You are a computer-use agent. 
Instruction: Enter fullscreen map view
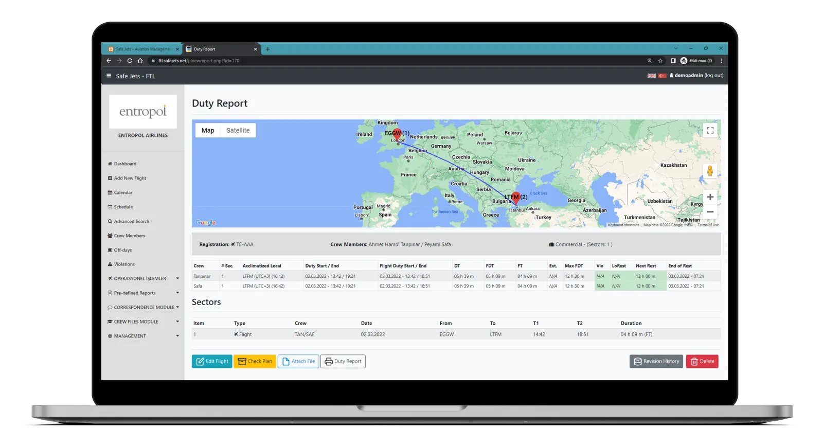(710, 131)
